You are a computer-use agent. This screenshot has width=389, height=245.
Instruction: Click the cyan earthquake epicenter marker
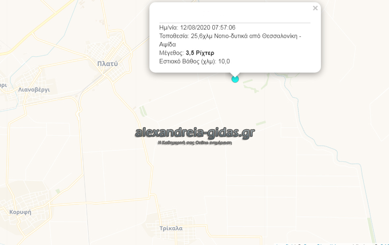click(x=235, y=79)
